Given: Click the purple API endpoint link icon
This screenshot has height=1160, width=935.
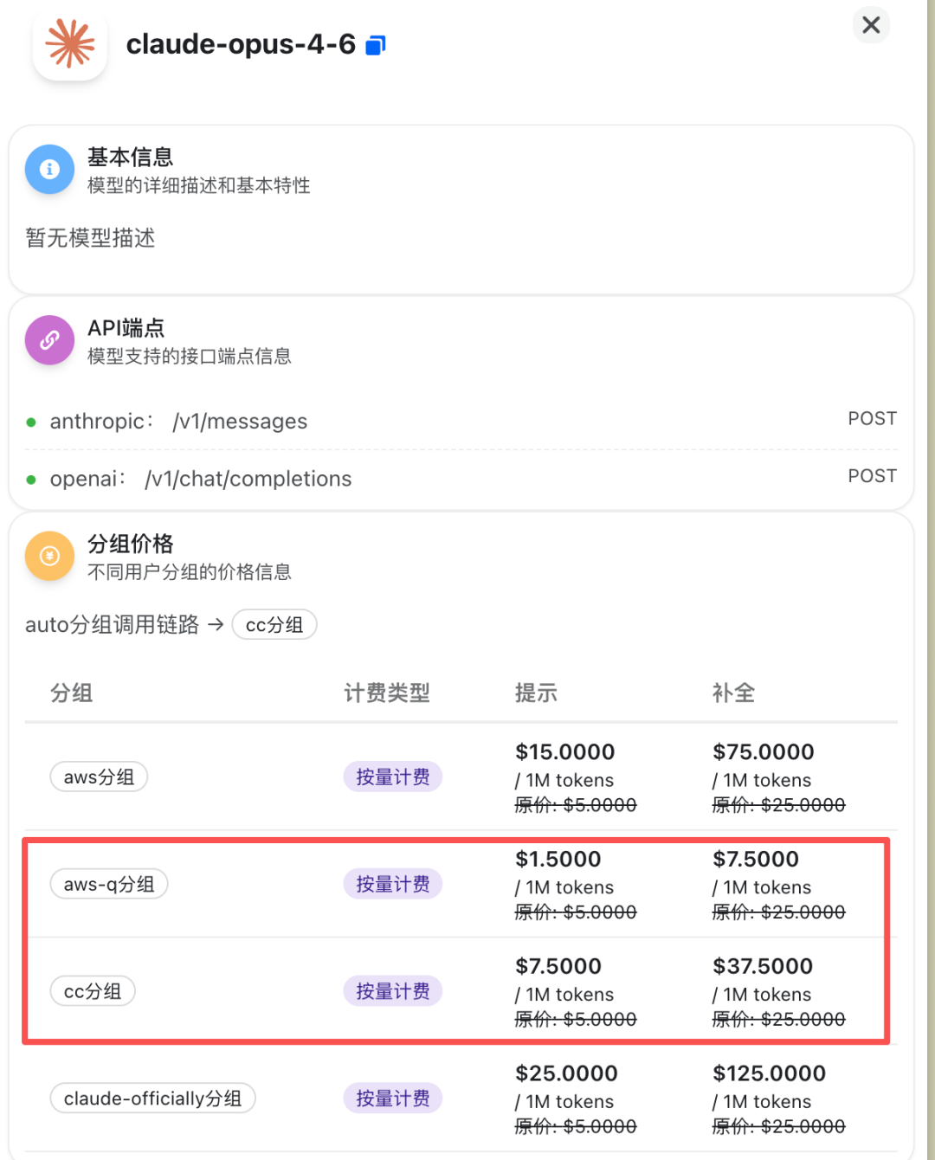Looking at the screenshot, I should (x=49, y=340).
